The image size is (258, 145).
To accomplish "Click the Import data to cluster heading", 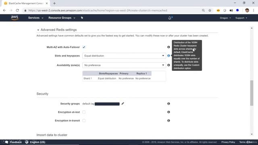I will click(52, 135).
